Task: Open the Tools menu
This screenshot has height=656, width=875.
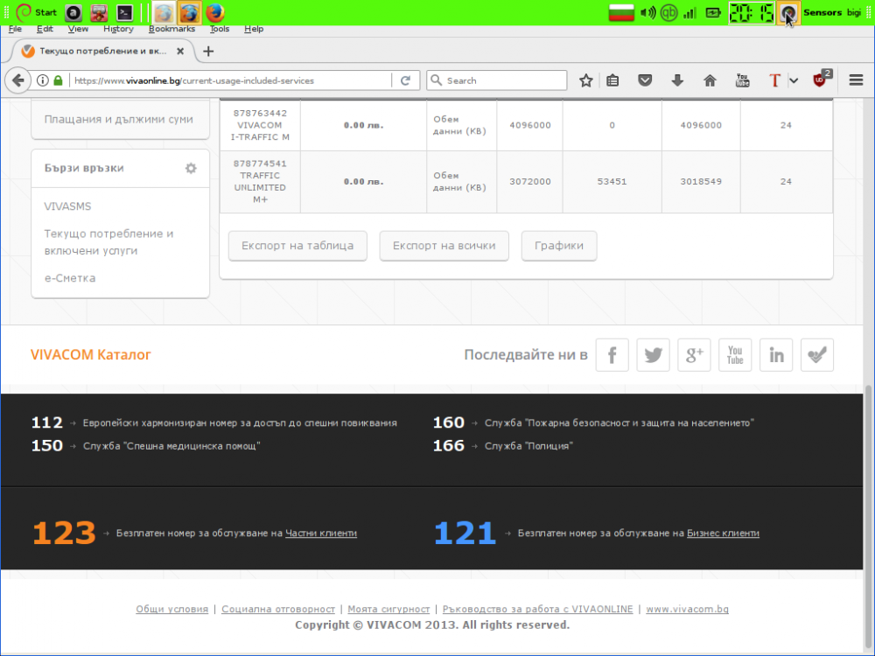Action: [220, 29]
